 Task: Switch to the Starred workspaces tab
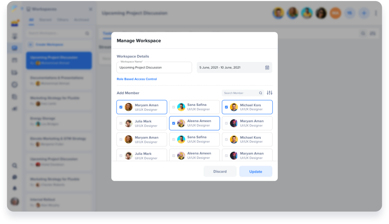(x=45, y=20)
